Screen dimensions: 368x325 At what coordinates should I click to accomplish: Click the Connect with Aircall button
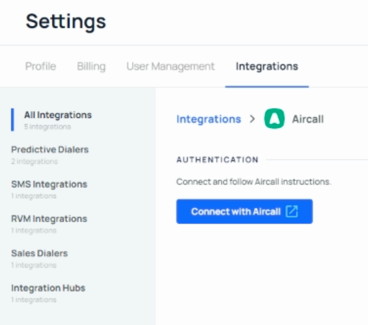(x=244, y=211)
